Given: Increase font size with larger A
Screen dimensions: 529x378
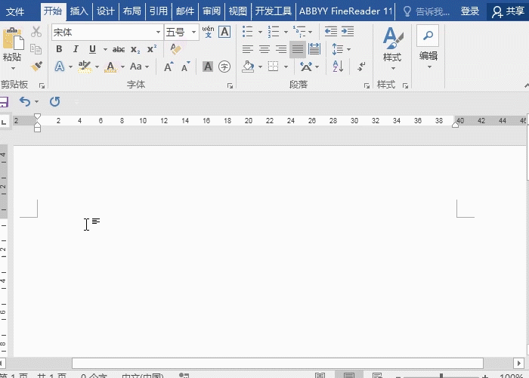Looking at the screenshot, I should [x=169, y=67].
